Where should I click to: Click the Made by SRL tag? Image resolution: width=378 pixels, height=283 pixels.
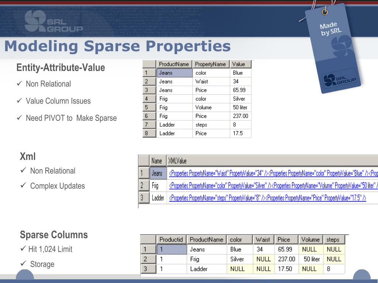click(333, 48)
